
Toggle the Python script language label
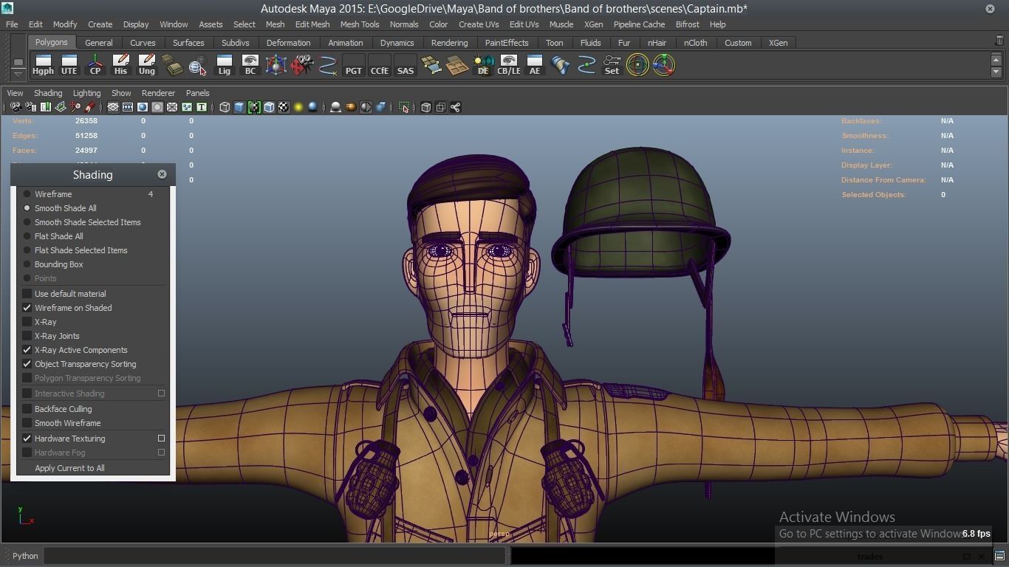click(25, 556)
